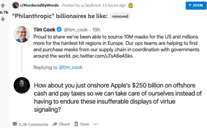
Task: Open the pic.twitter.com/uTsA6eA5ks link
Action: click(102, 56)
